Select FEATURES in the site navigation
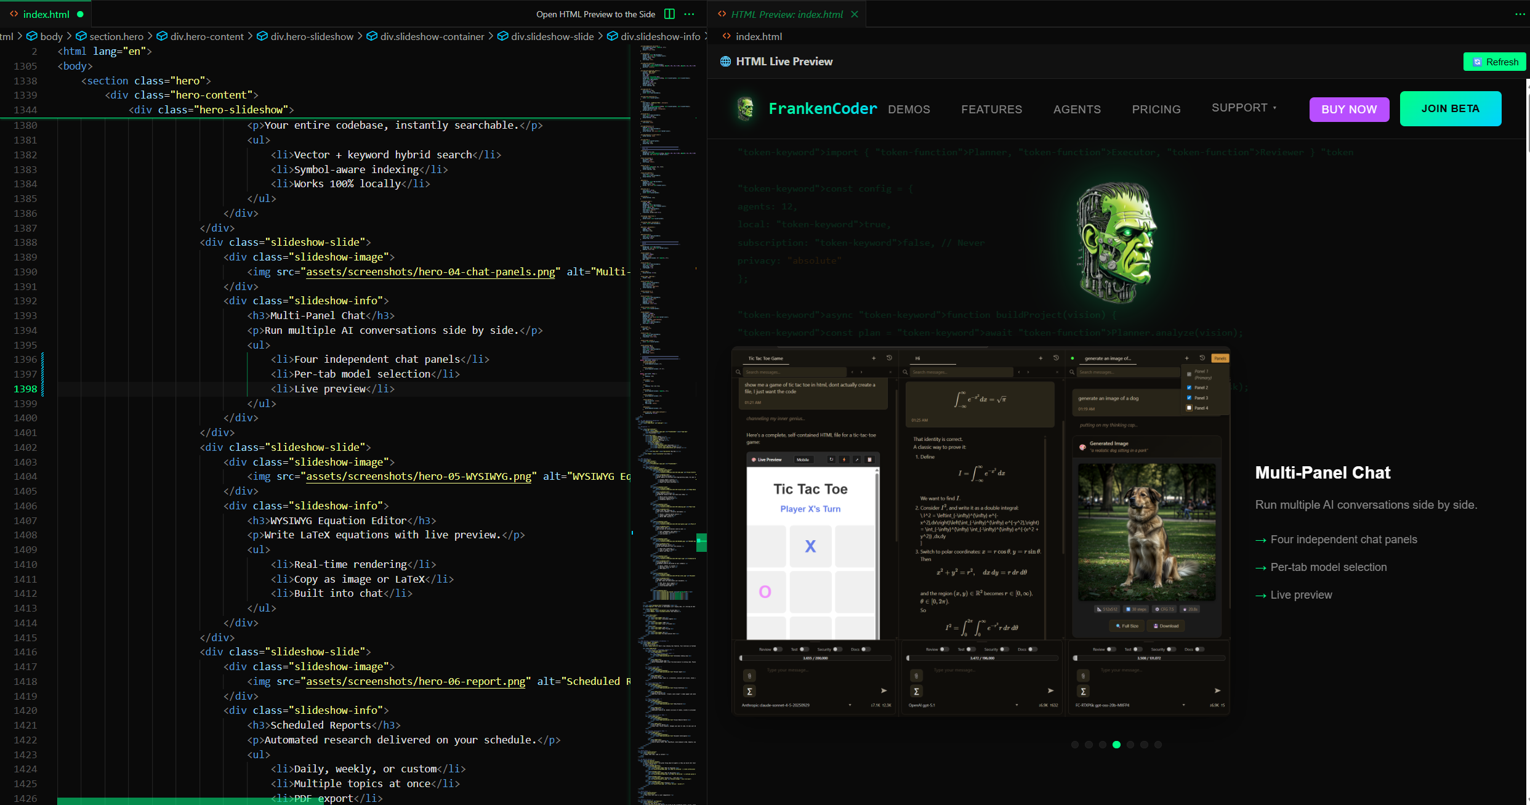This screenshot has height=805, width=1530. pyautogui.click(x=991, y=109)
